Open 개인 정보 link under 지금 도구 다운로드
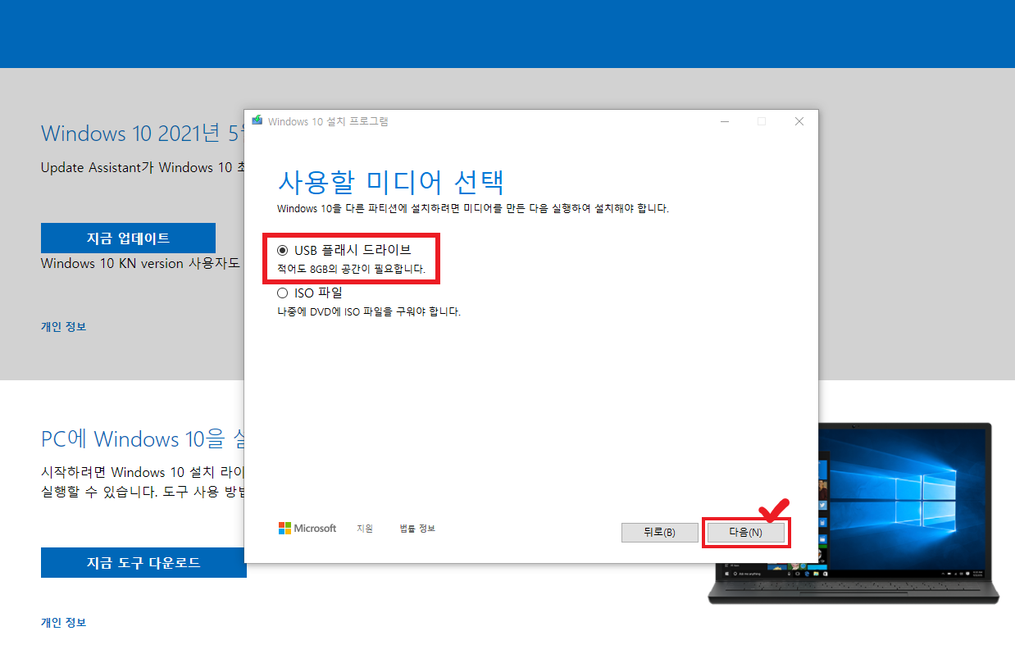The image size is (1015, 672). (x=64, y=623)
